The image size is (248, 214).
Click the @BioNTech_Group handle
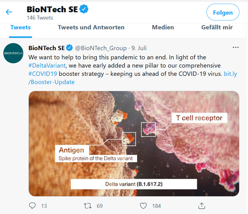point(101,48)
